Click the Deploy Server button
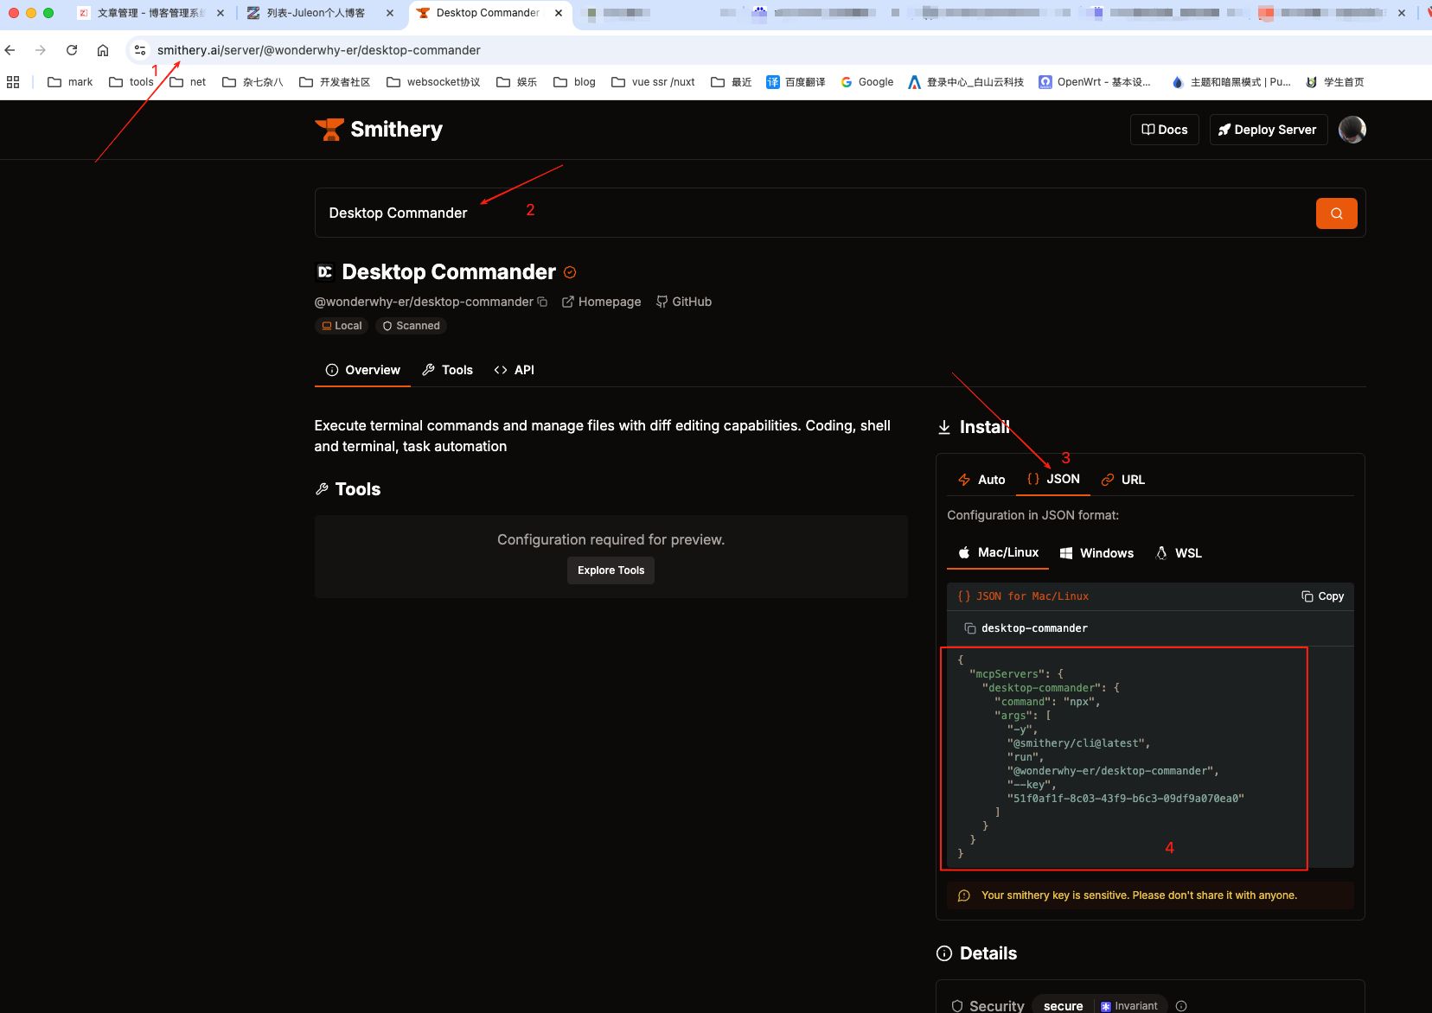Image resolution: width=1432 pixels, height=1013 pixels. [1268, 130]
